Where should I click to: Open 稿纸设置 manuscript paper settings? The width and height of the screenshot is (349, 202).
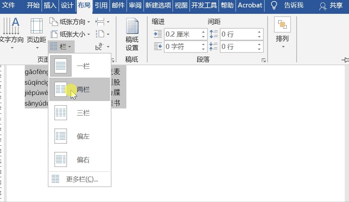(132, 35)
